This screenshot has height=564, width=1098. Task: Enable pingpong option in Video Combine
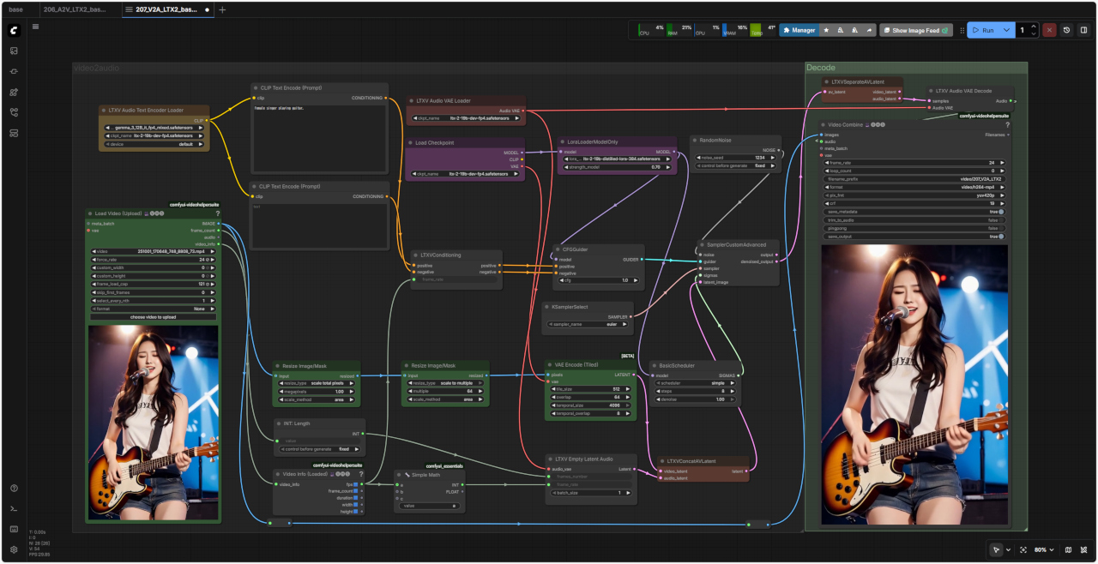pos(1000,228)
